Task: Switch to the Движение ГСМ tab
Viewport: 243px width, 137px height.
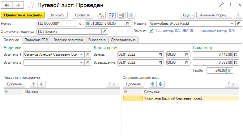Action: 37,40
